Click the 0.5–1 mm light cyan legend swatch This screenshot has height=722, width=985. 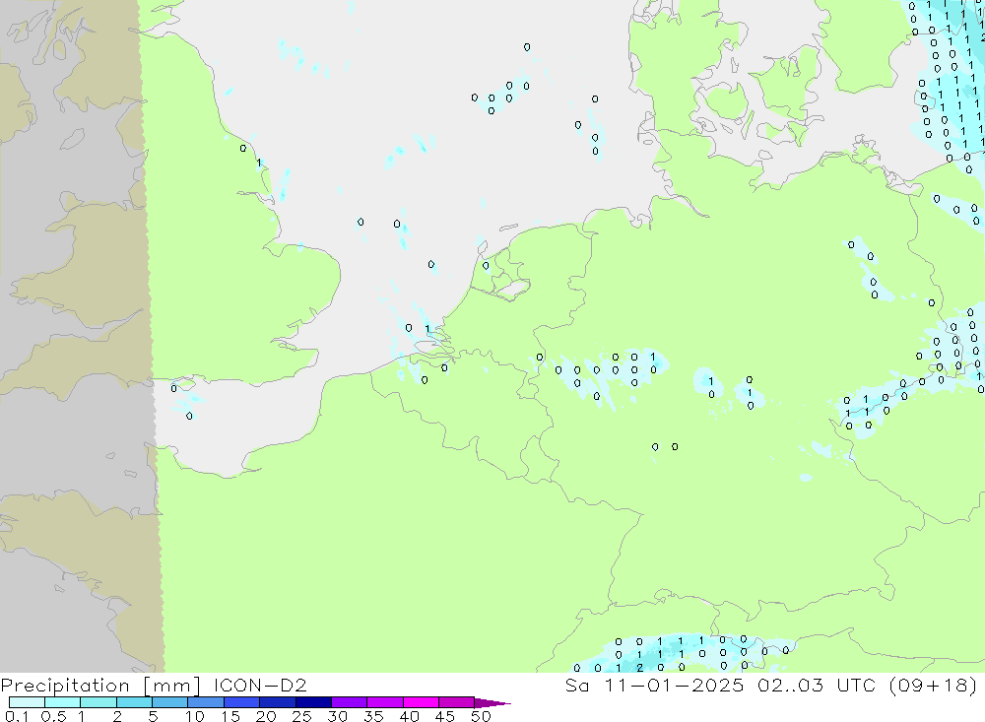(x=62, y=702)
